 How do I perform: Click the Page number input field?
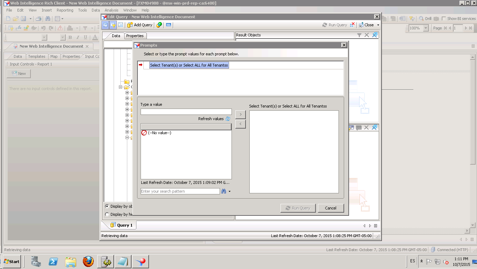458,28
